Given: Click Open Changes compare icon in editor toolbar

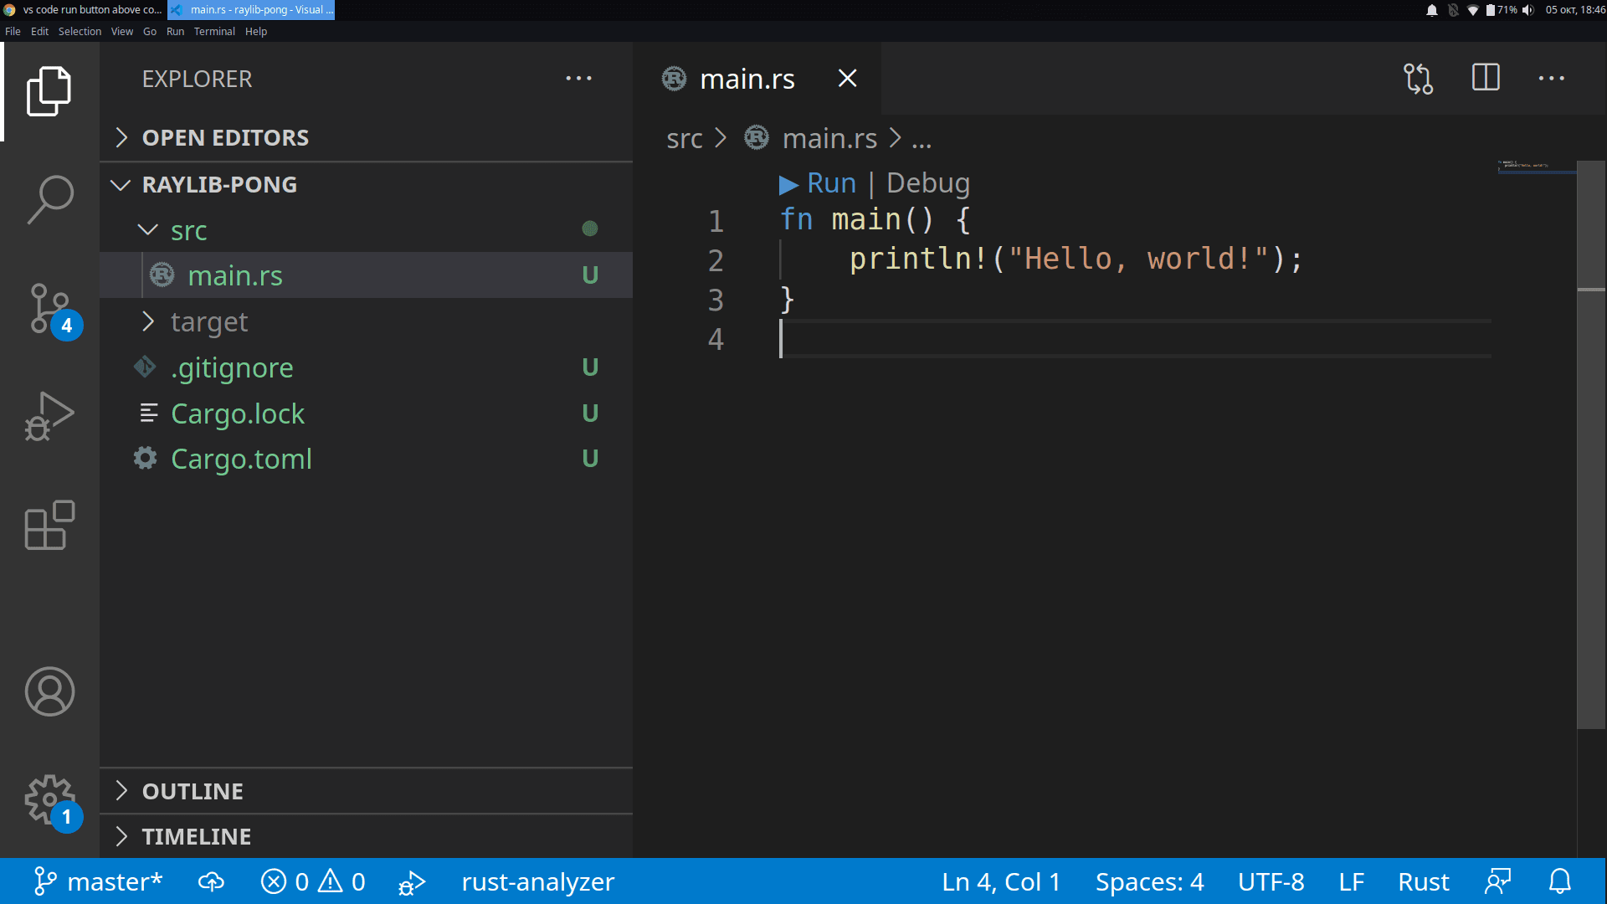Looking at the screenshot, I should click(x=1418, y=79).
